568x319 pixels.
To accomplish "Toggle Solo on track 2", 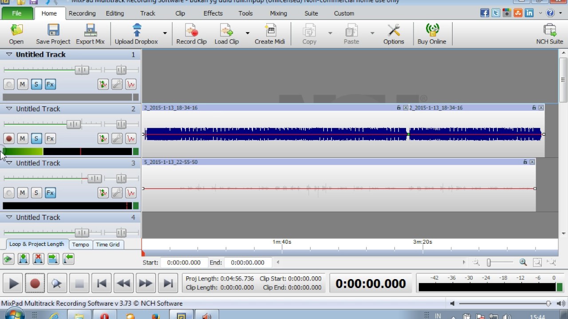I will click(x=36, y=139).
